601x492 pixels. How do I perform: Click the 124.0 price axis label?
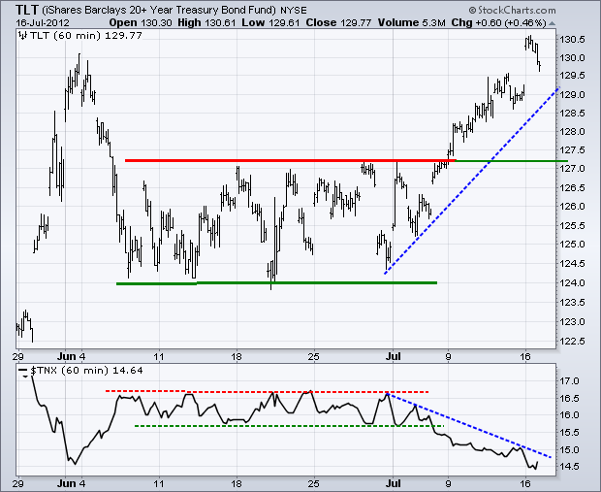pos(572,283)
